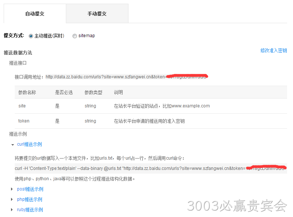
Task: Switch to the 手动提交 tab
Action: [x=97, y=14]
